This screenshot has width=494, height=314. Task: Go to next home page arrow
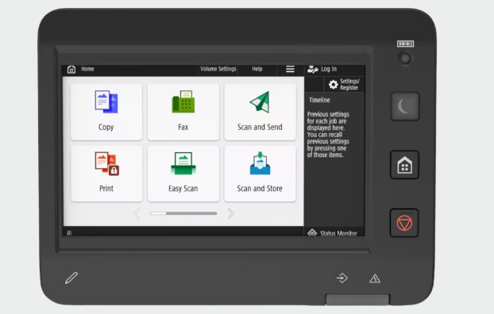pos(231,213)
